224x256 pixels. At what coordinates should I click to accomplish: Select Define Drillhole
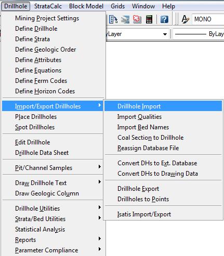[53, 29]
